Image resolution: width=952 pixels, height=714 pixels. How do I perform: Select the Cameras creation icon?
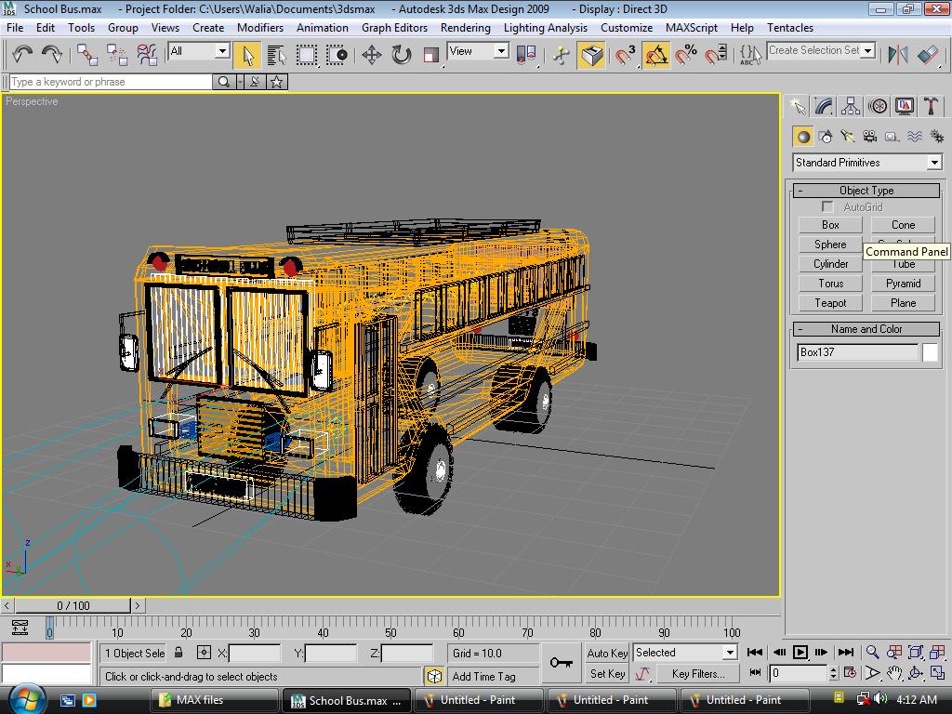[x=868, y=136]
